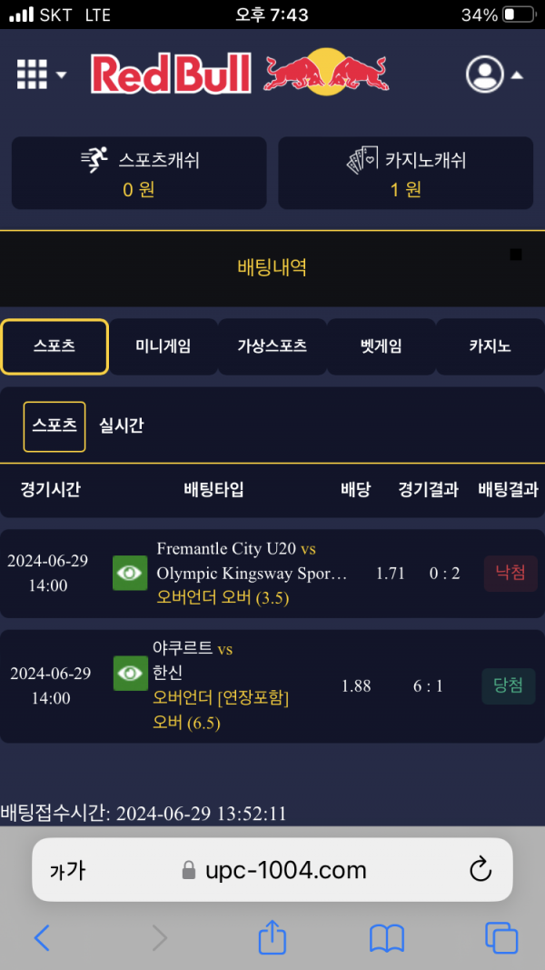Viewport: 545px width, 970px height.
Task: Tap the Safari share icon
Action: pyautogui.click(x=272, y=938)
